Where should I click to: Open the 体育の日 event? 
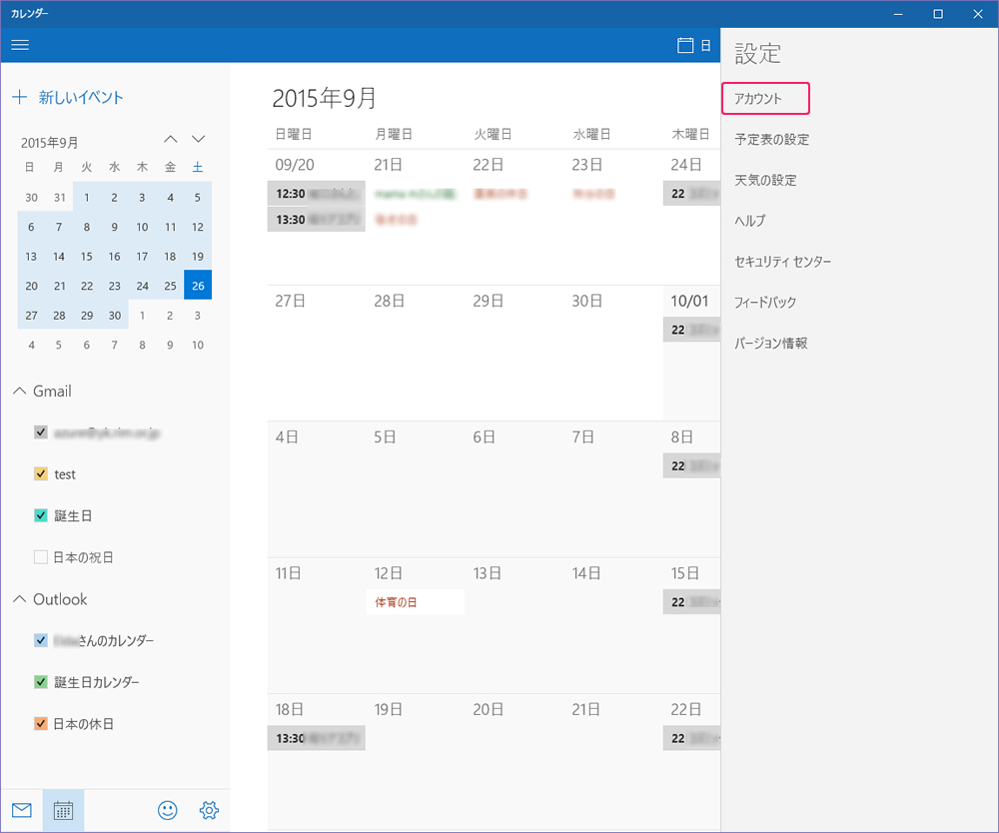pyautogui.click(x=415, y=602)
